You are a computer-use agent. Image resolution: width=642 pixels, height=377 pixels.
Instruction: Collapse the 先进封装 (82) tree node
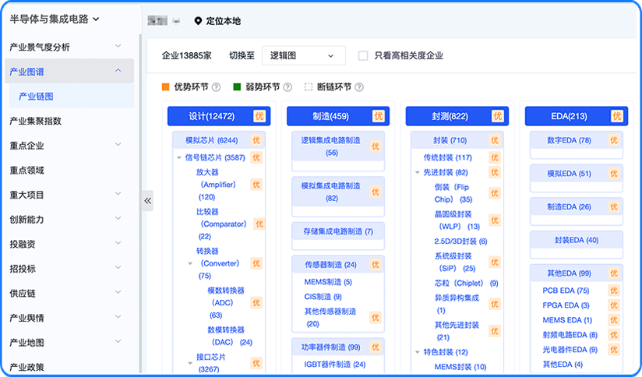pyautogui.click(x=417, y=172)
